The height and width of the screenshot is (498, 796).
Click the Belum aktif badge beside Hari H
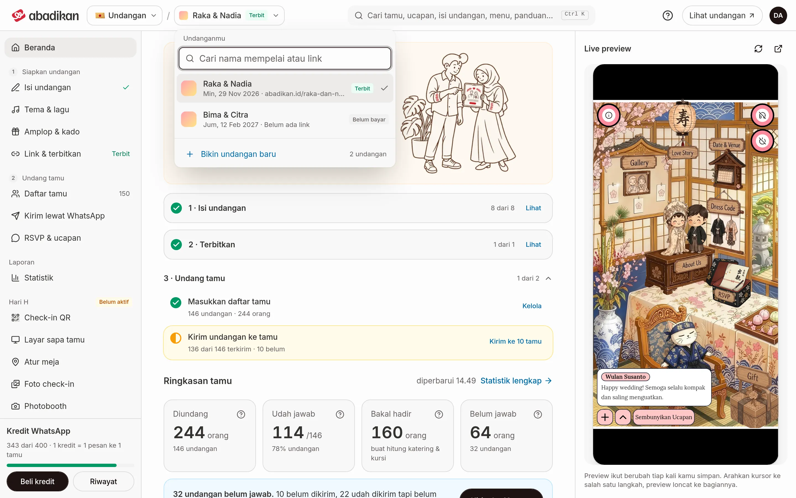click(x=114, y=302)
